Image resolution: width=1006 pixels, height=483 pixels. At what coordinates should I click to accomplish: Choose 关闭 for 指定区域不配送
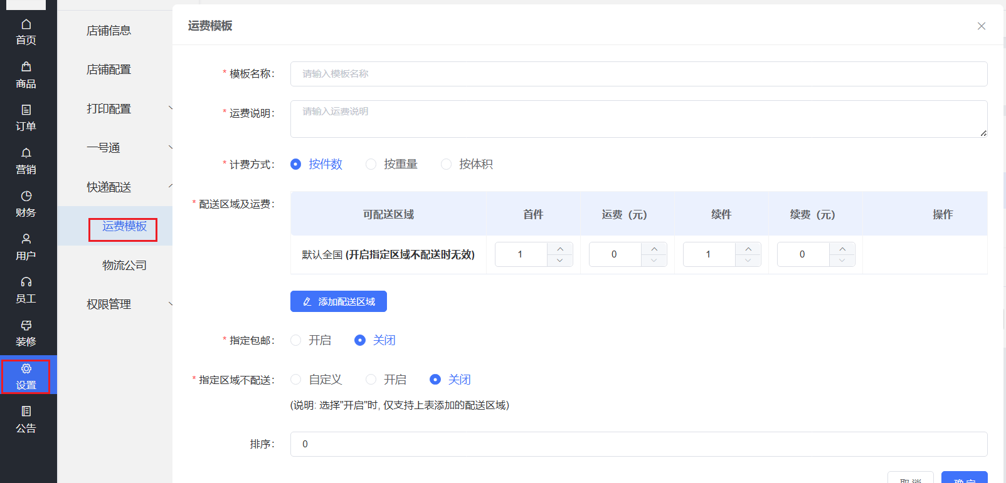tap(450, 380)
